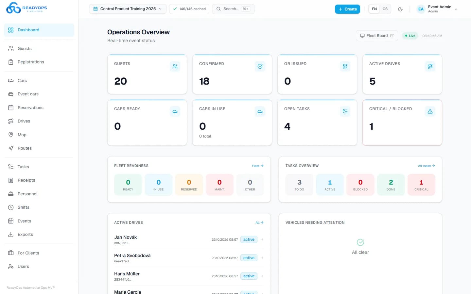Switch language to CS
Screen dimensions: 471x294
385,9
